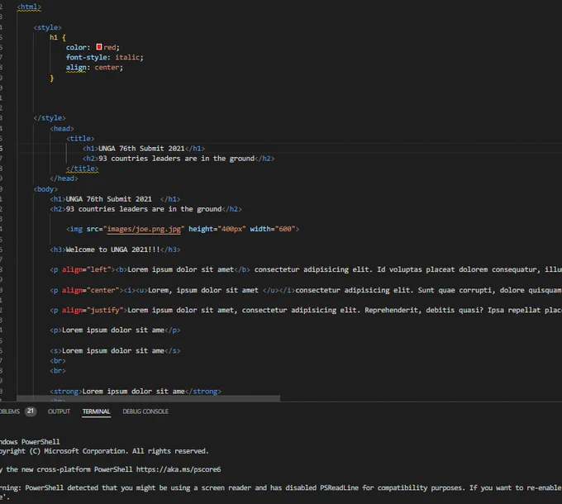Click the red color swatch in CSS
The width and height of the screenshot is (562, 504).
[x=99, y=47]
